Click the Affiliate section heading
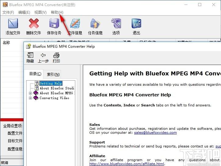Image resolution: width=221 pixels, height=166 pixels. pyautogui.click(x=97, y=156)
